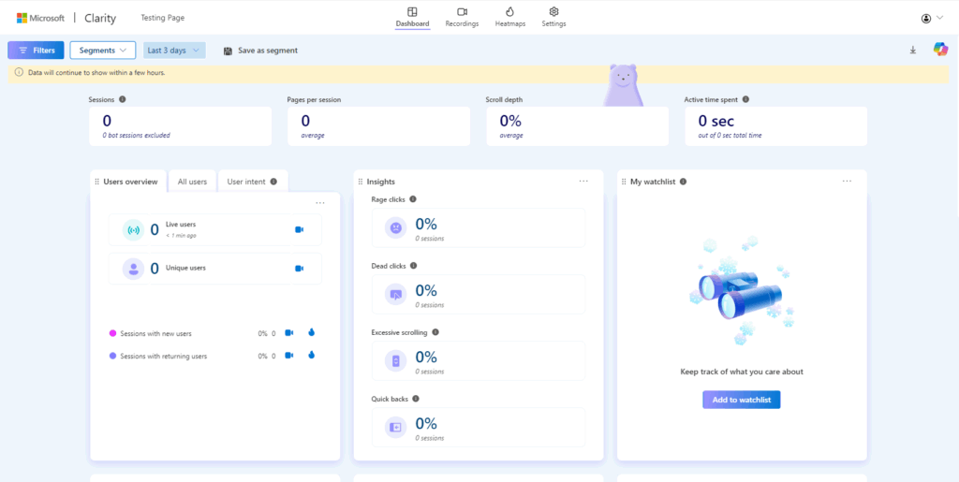Click the Sessions metric card
The width and height of the screenshot is (959, 482).
pyautogui.click(x=181, y=126)
